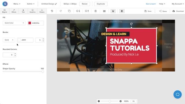Viewport: 185px width, 104px height.
Task: Select the DESIGN & LEARN text
Action: tap(114, 34)
